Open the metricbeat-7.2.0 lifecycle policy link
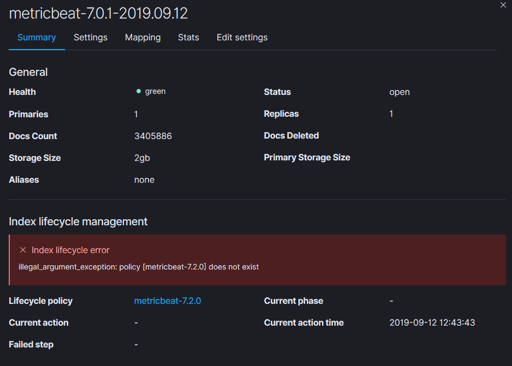512x366 pixels. [x=168, y=301]
